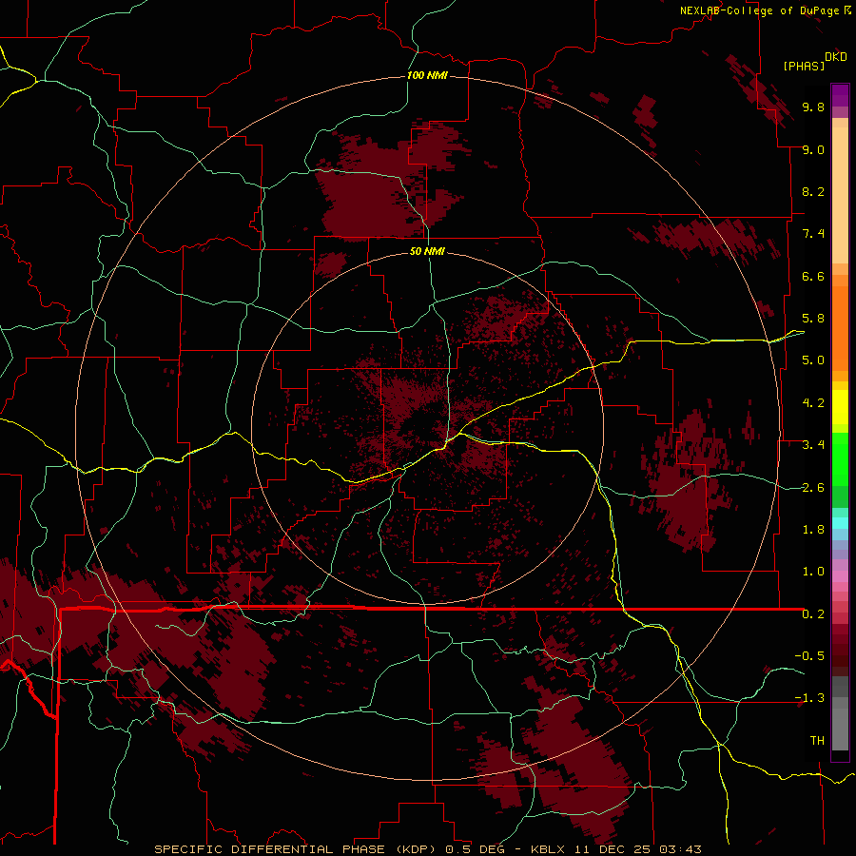The width and height of the screenshot is (856, 856).
Task: Click the DKD [PHAS] units label
Action: pos(814,61)
